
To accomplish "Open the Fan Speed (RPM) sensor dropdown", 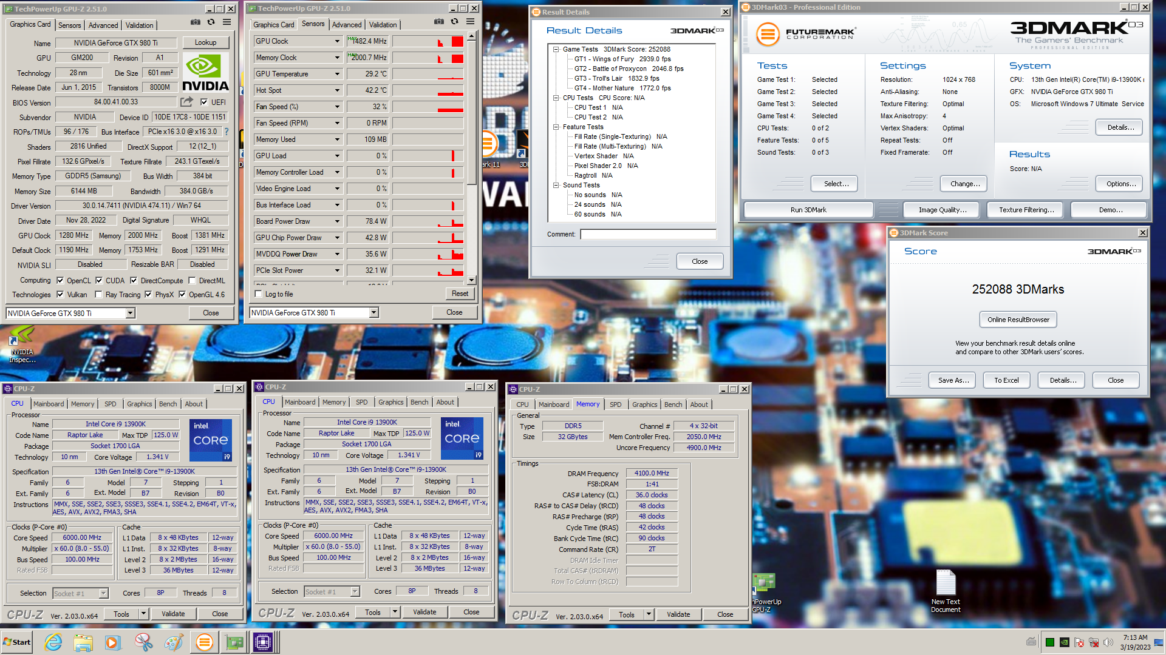I will tap(337, 123).
